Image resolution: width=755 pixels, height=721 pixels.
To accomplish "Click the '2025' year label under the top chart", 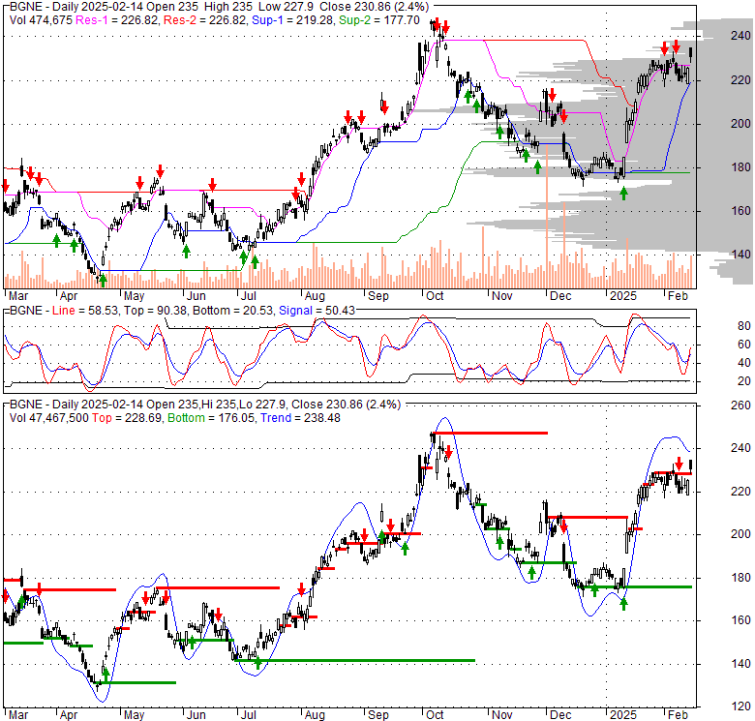I will tap(623, 296).
